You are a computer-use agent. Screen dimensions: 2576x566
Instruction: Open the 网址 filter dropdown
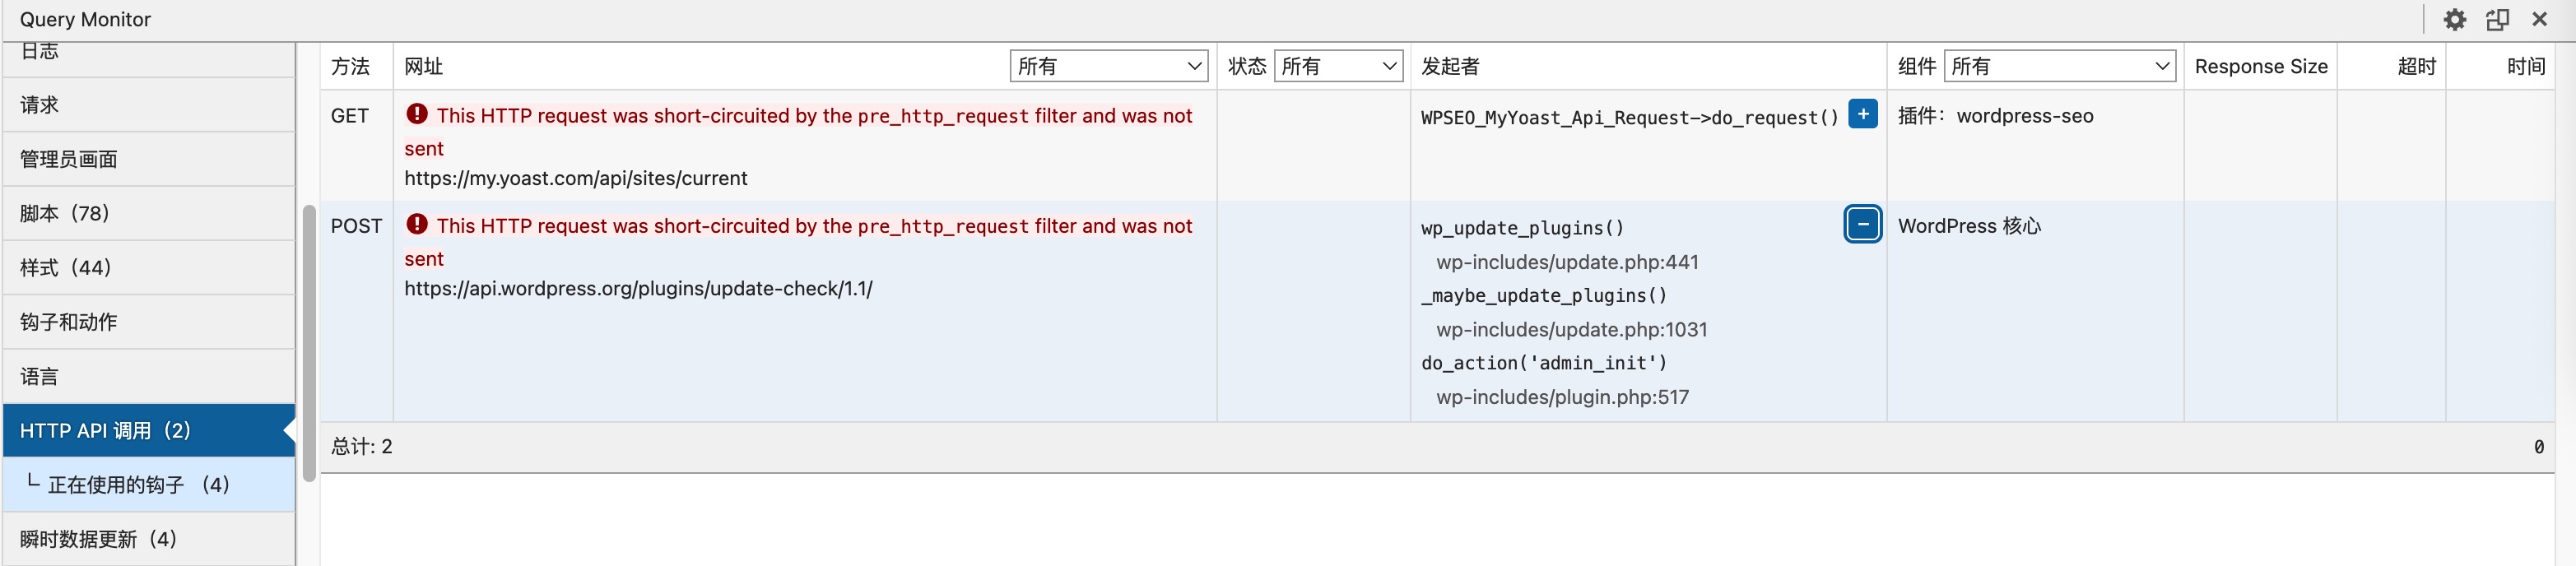[1108, 66]
